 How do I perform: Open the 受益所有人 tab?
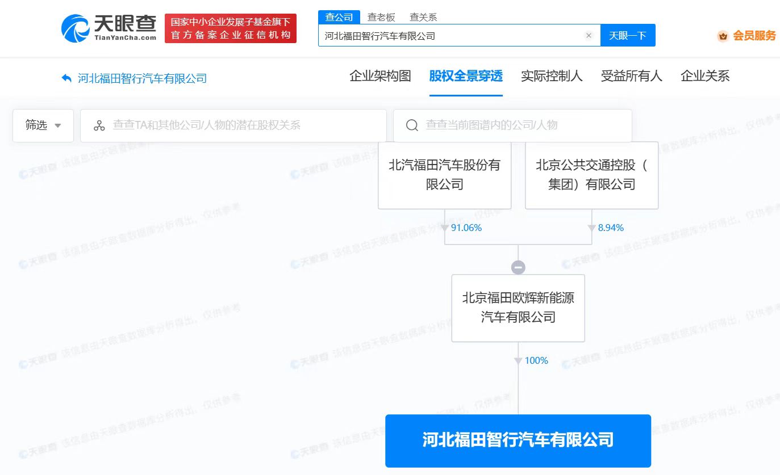pyautogui.click(x=632, y=76)
